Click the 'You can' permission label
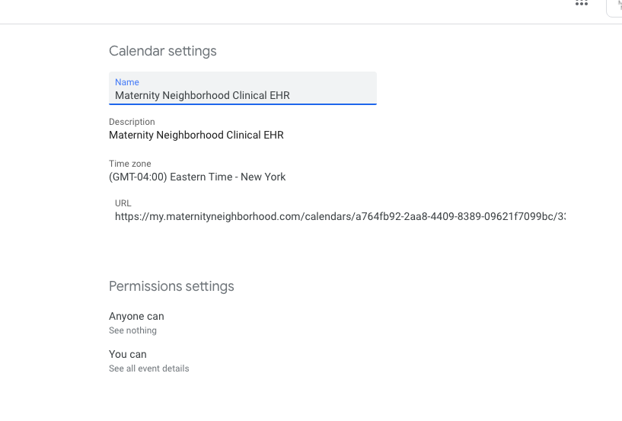Image resolution: width=622 pixels, height=421 pixels. coord(128,354)
